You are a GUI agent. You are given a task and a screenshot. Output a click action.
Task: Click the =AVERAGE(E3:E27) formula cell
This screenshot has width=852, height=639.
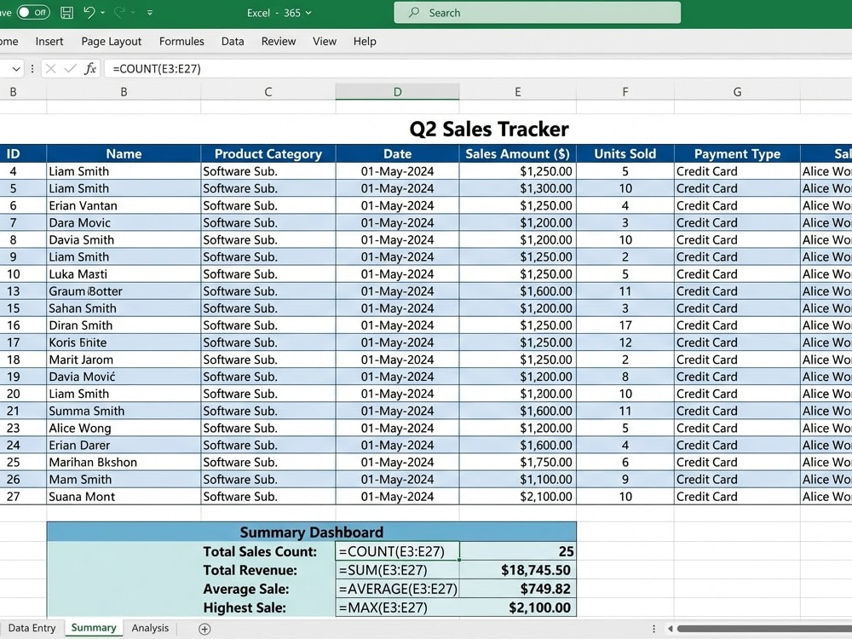pyautogui.click(x=397, y=589)
